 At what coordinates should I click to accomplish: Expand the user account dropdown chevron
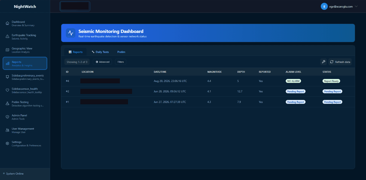coord(356,7)
